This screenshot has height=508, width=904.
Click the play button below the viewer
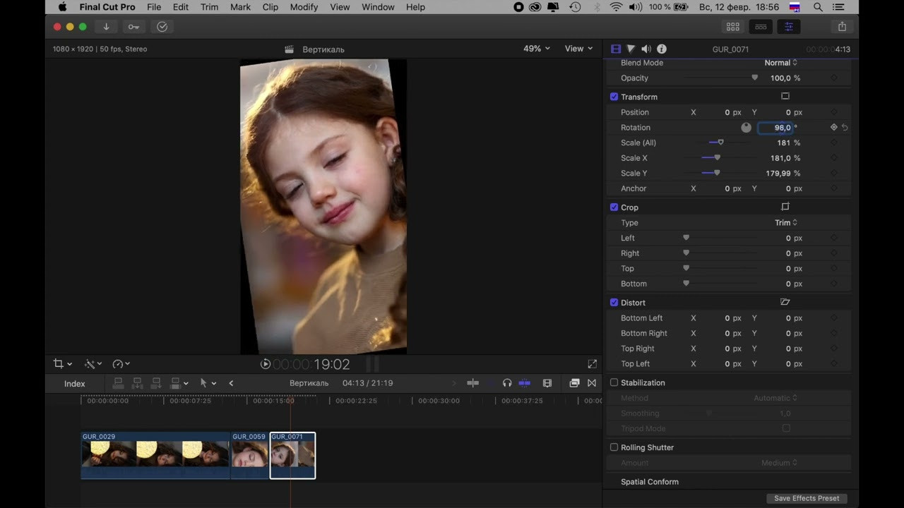266,364
